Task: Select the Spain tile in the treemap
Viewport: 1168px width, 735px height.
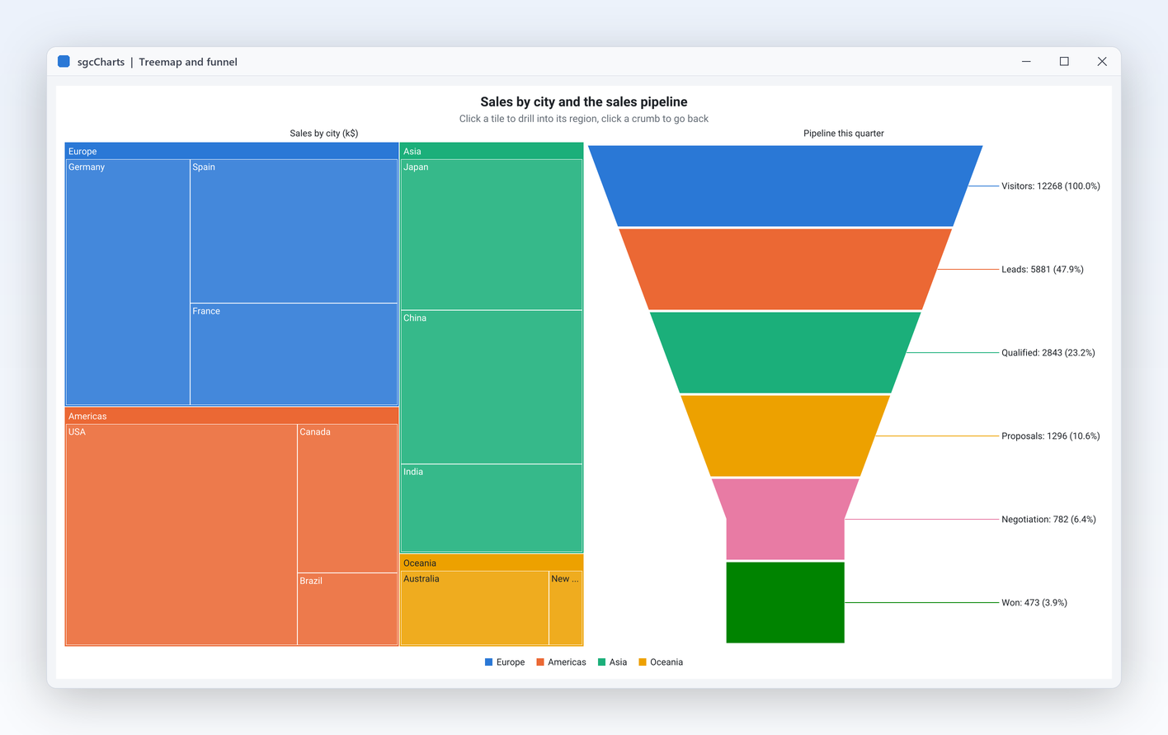Action: pyautogui.click(x=294, y=231)
